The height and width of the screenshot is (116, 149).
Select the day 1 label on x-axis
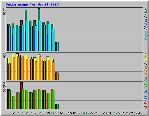[10, 113]
